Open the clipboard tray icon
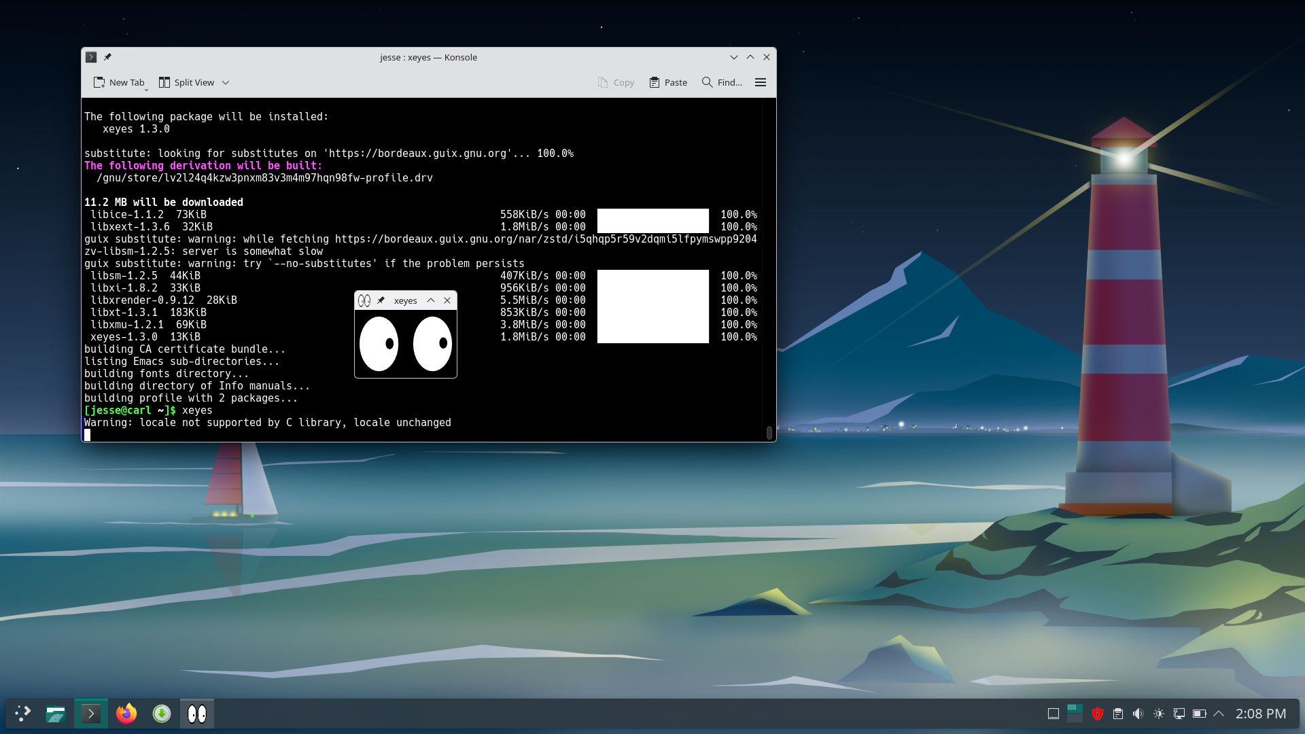Screen dimensions: 1305x734 tap(1118, 714)
